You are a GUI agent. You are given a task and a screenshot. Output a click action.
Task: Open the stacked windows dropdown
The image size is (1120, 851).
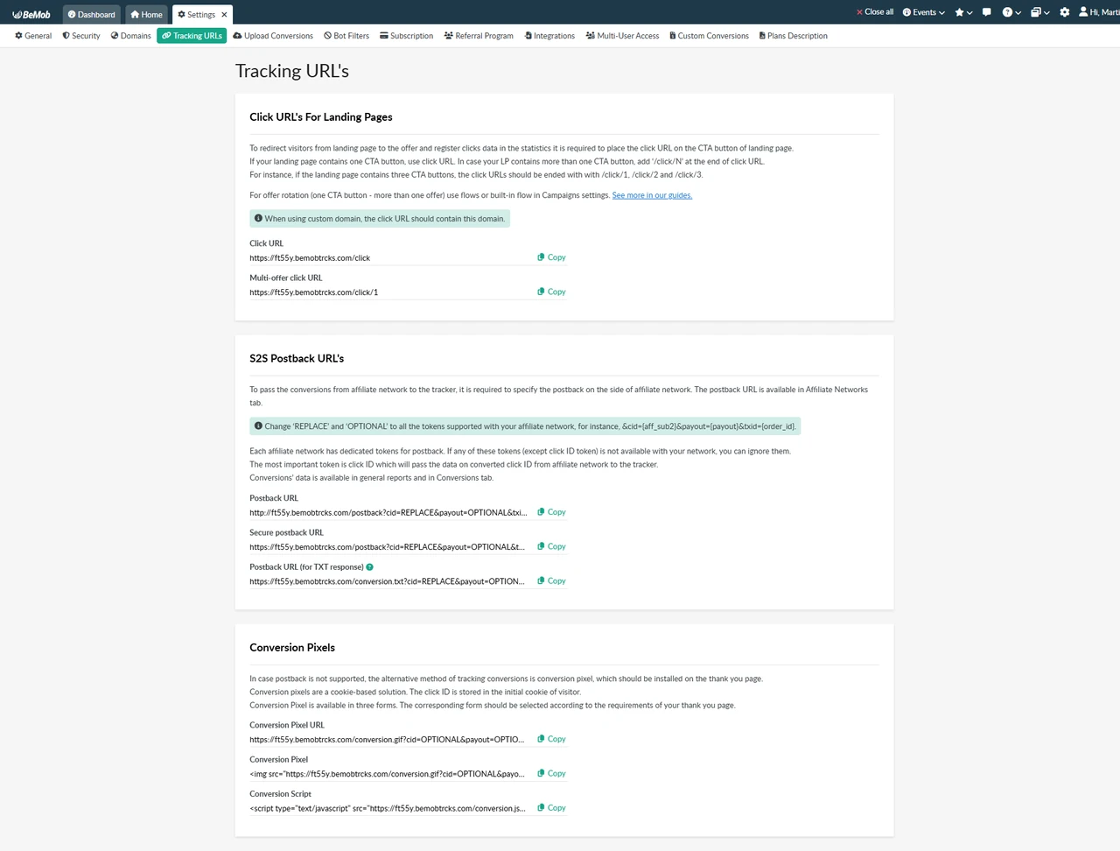pyautogui.click(x=1039, y=12)
